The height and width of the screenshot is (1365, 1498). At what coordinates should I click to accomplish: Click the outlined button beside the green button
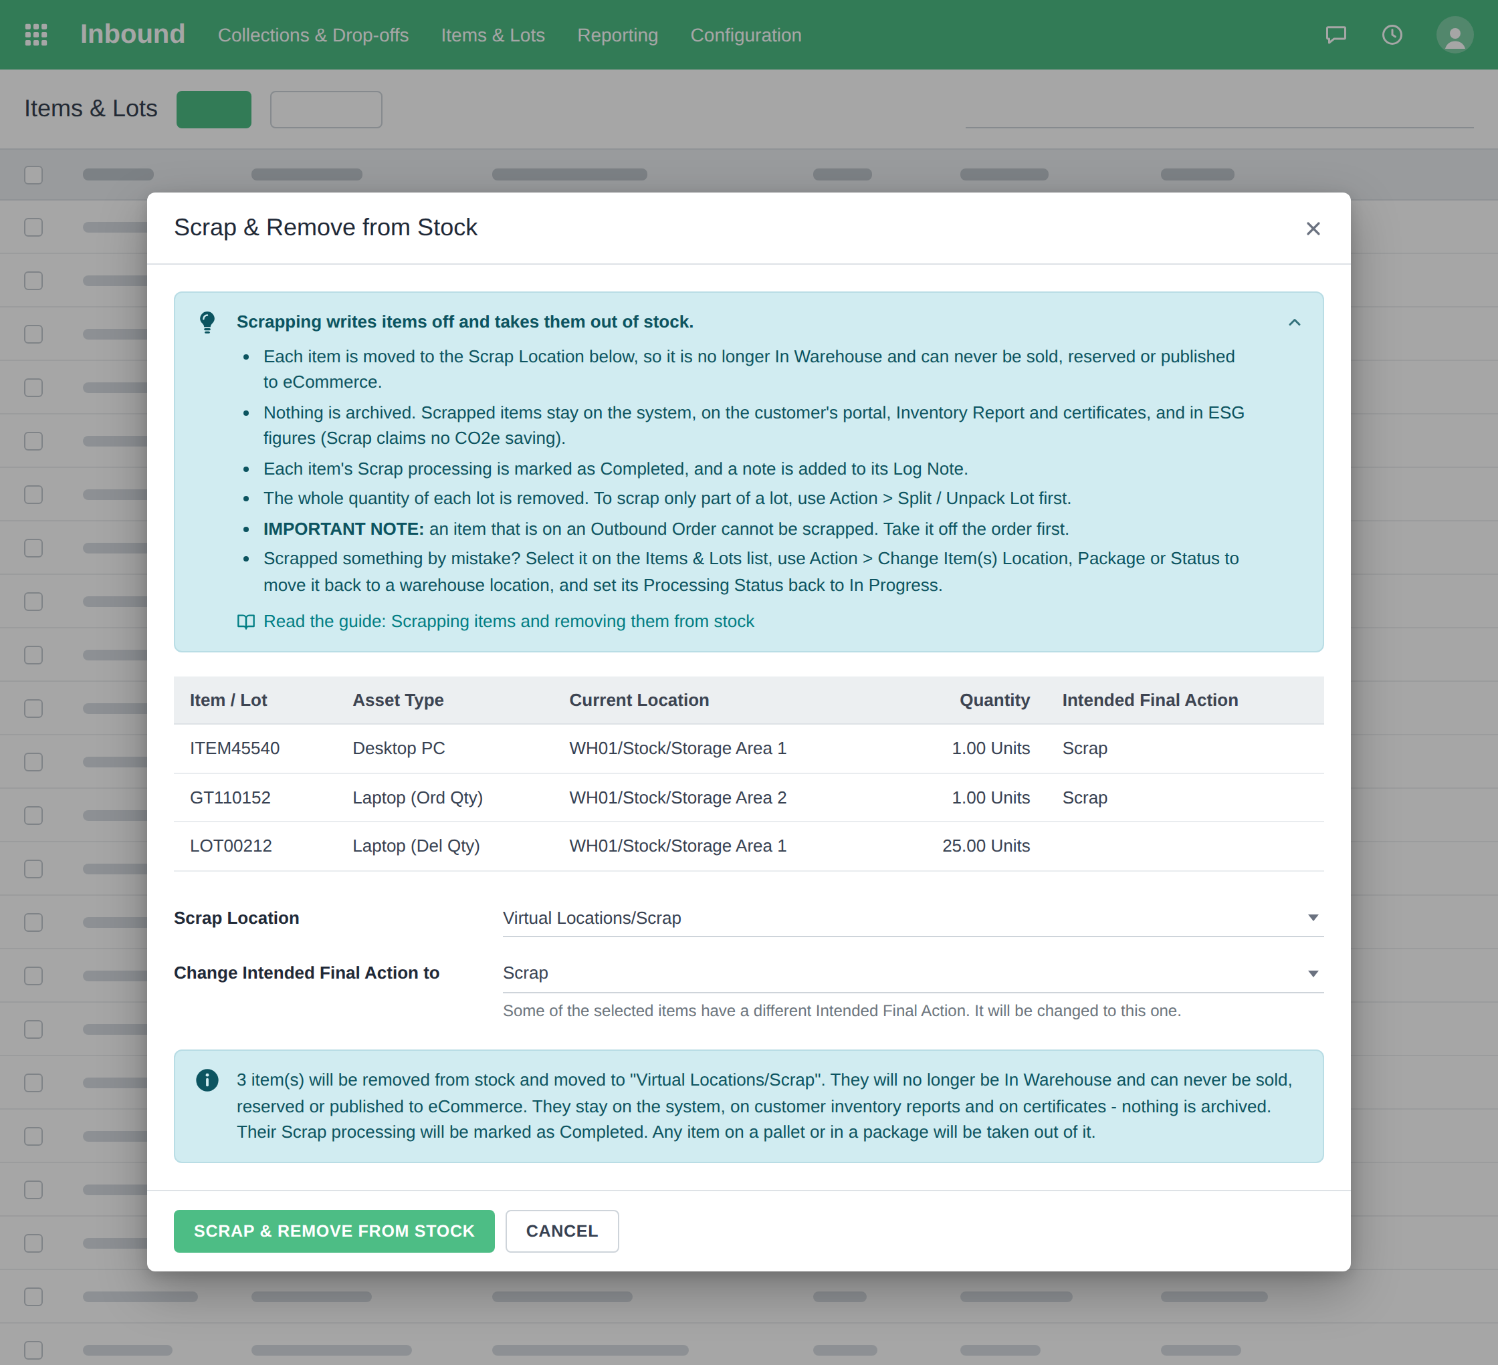[x=326, y=109]
